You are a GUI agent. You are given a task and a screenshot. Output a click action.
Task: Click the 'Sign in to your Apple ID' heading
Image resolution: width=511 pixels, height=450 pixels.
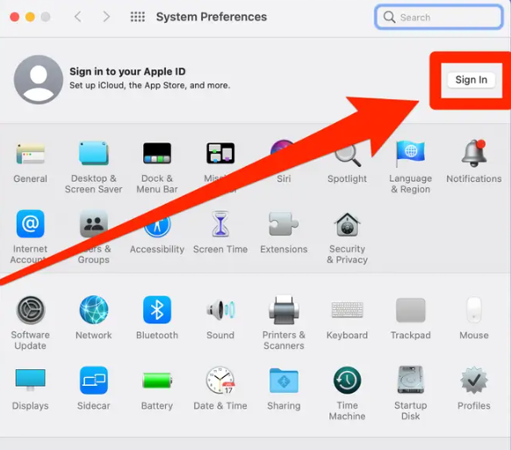(x=127, y=71)
